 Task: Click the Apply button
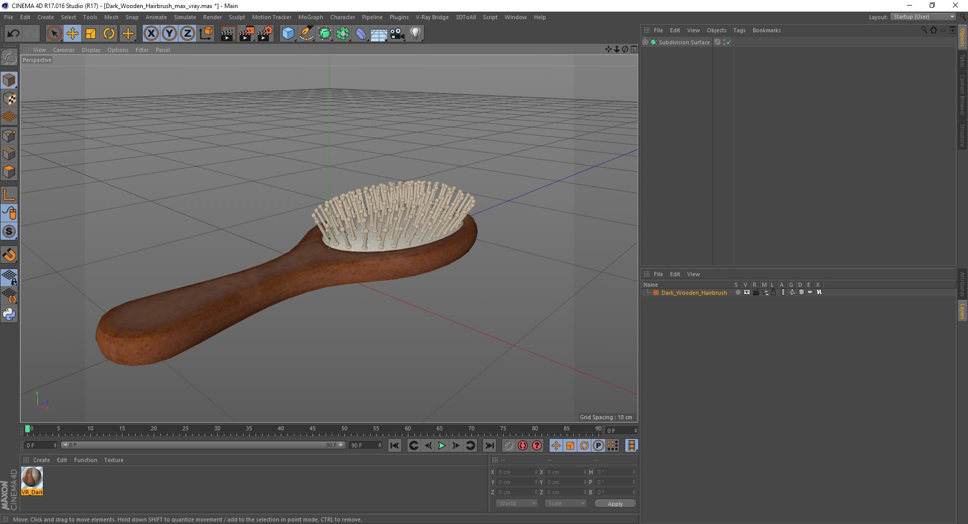coord(615,504)
